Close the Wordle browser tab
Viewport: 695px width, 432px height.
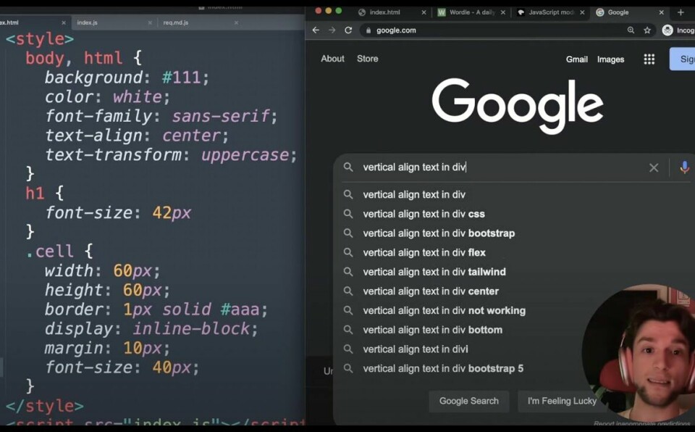point(503,12)
